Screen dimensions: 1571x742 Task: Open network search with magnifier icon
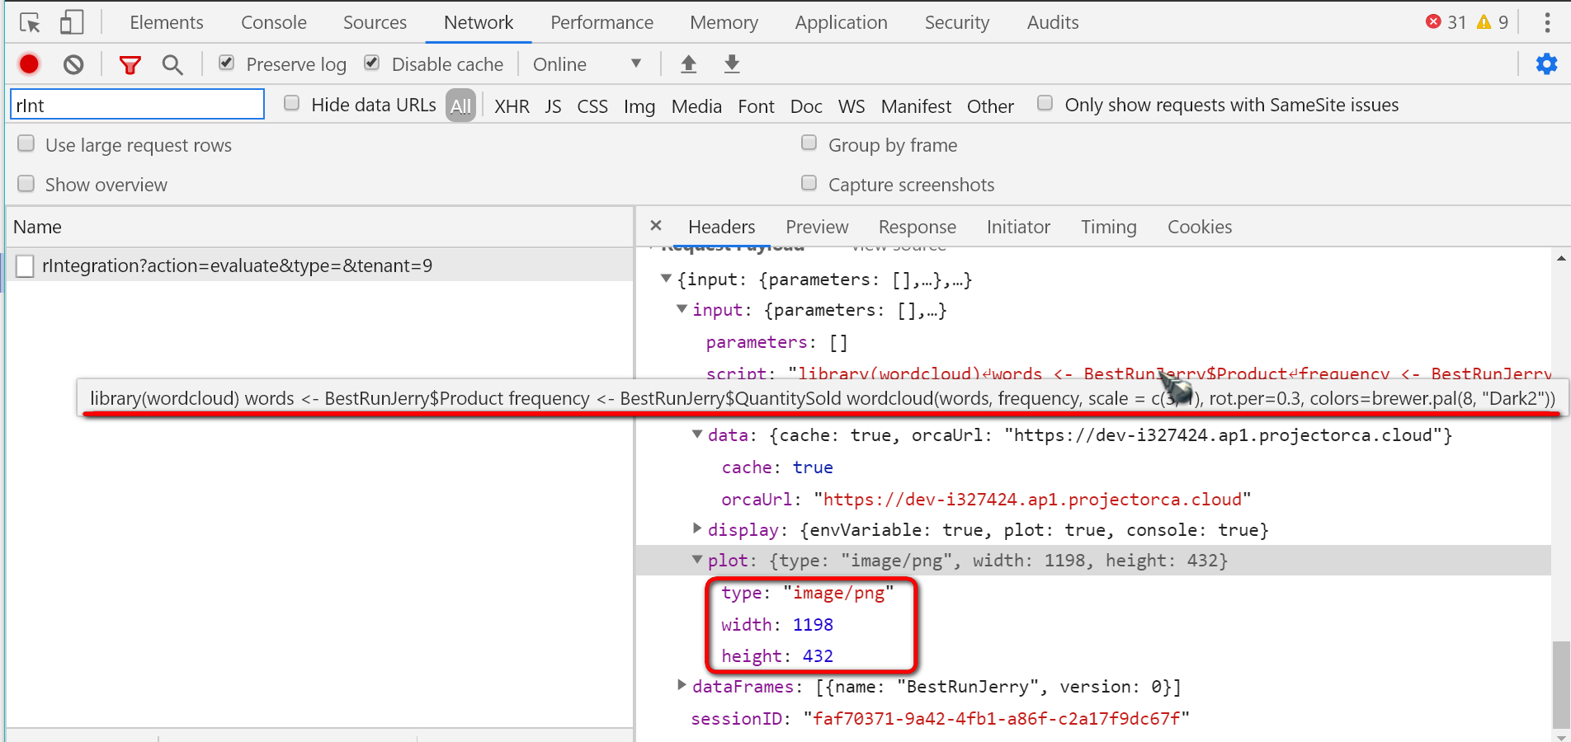(172, 64)
